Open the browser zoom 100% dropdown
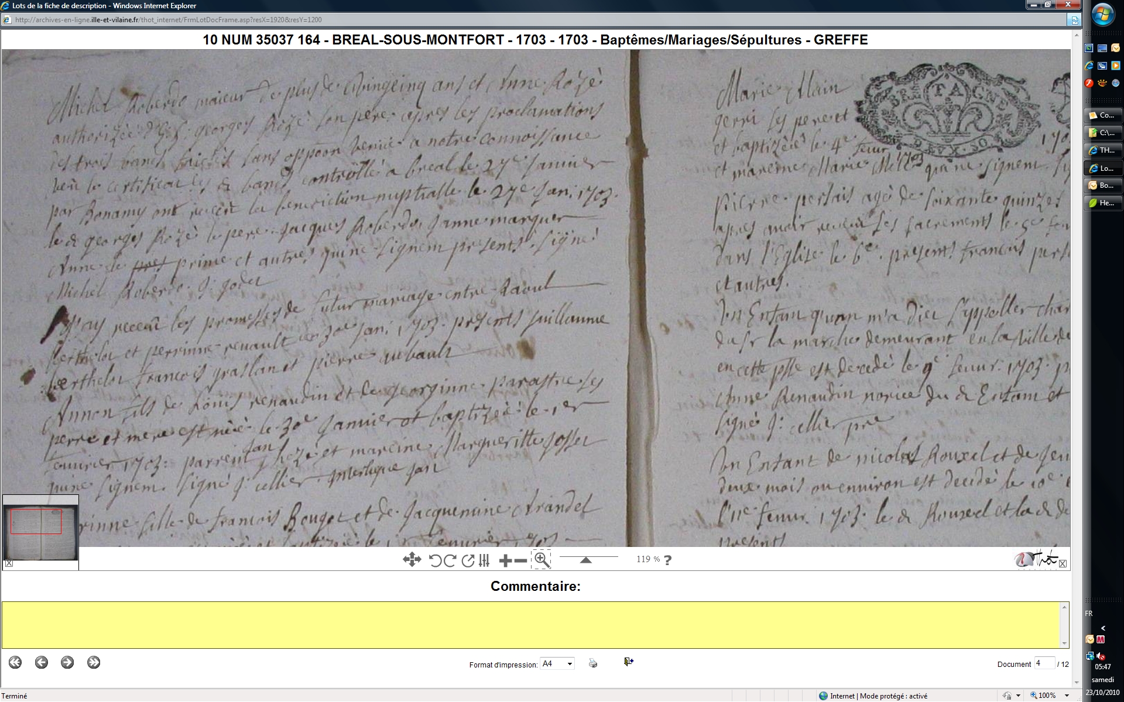The image size is (1124, 702). [x=1067, y=696]
